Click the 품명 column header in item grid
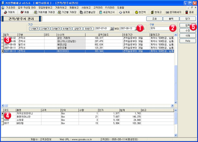This screenshot has height=142, width=198. (29, 110)
